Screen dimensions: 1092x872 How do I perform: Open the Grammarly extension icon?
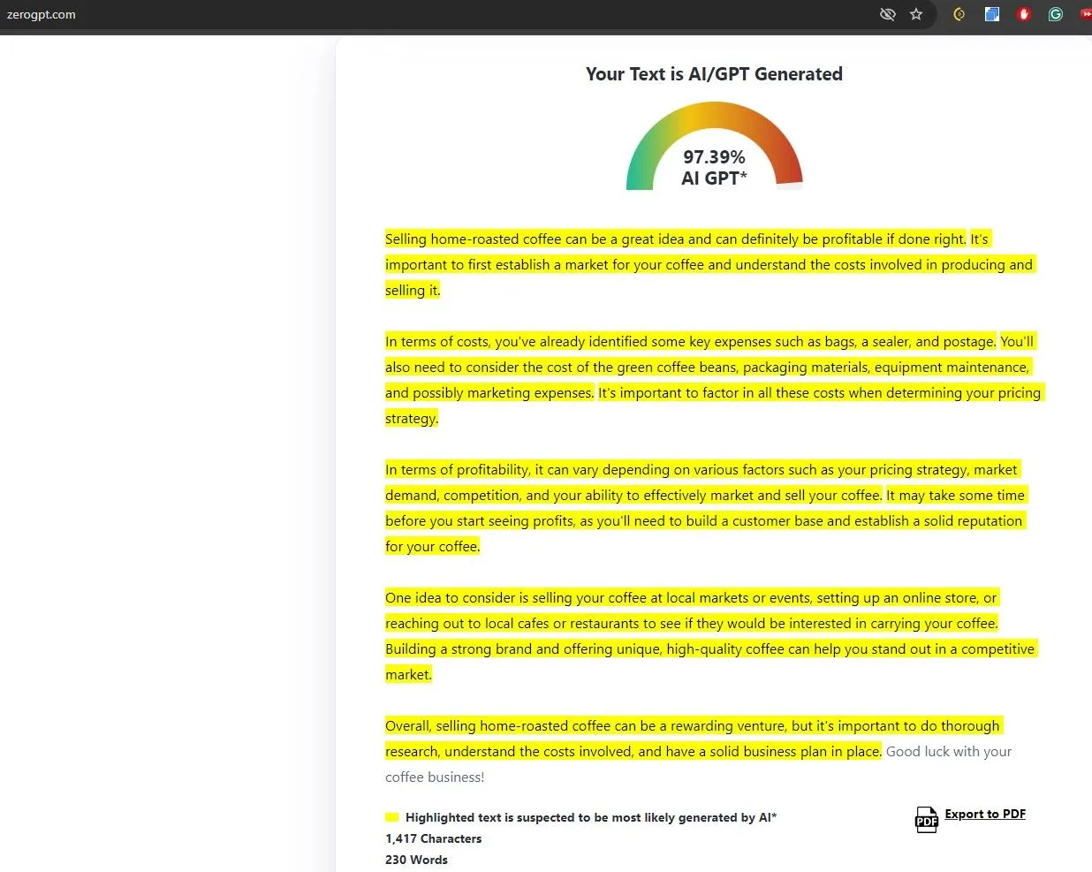point(1055,14)
